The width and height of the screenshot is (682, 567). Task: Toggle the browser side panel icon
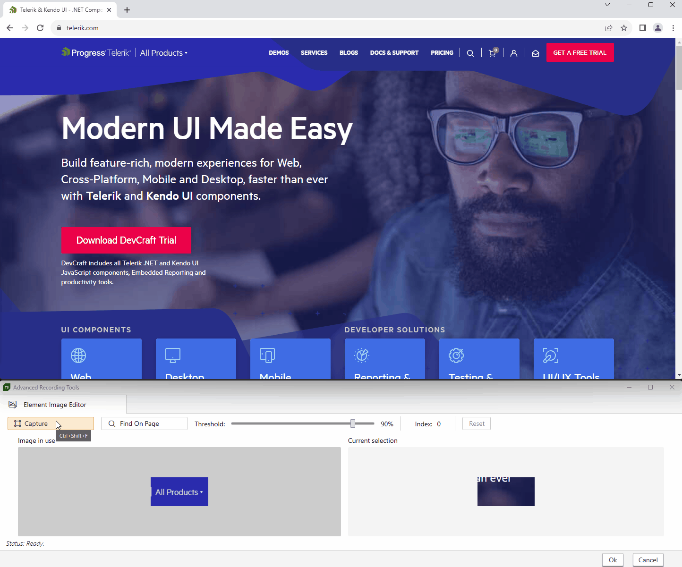[x=643, y=28]
